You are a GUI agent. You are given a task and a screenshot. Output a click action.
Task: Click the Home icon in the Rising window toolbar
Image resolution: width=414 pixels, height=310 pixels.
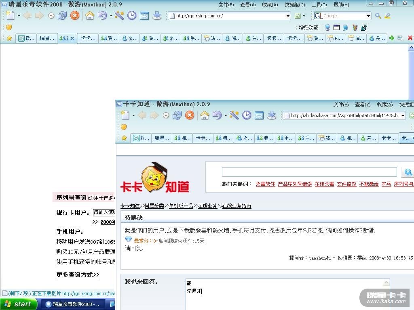pyautogui.click(x=90, y=16)
